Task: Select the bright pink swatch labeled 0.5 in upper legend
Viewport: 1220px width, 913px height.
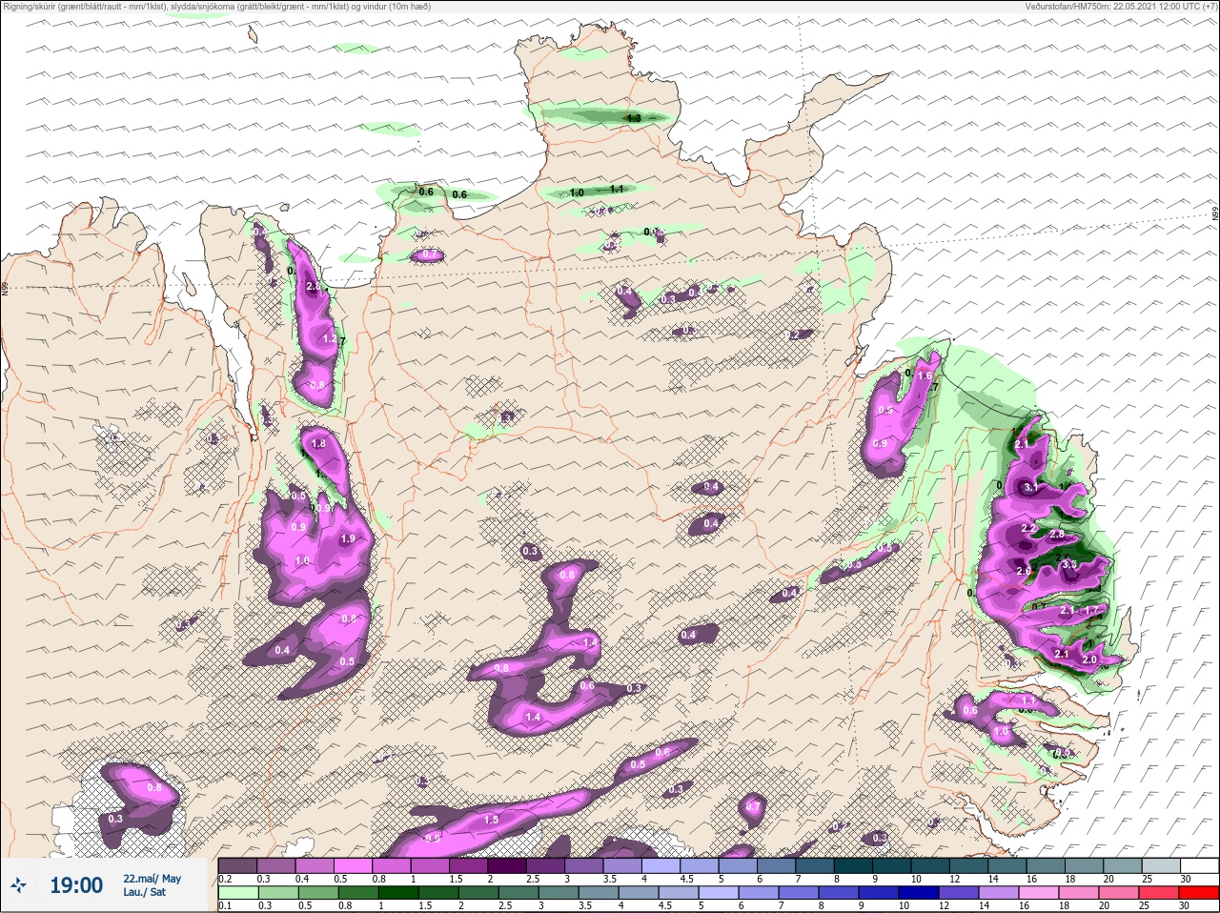Action: 355,865
